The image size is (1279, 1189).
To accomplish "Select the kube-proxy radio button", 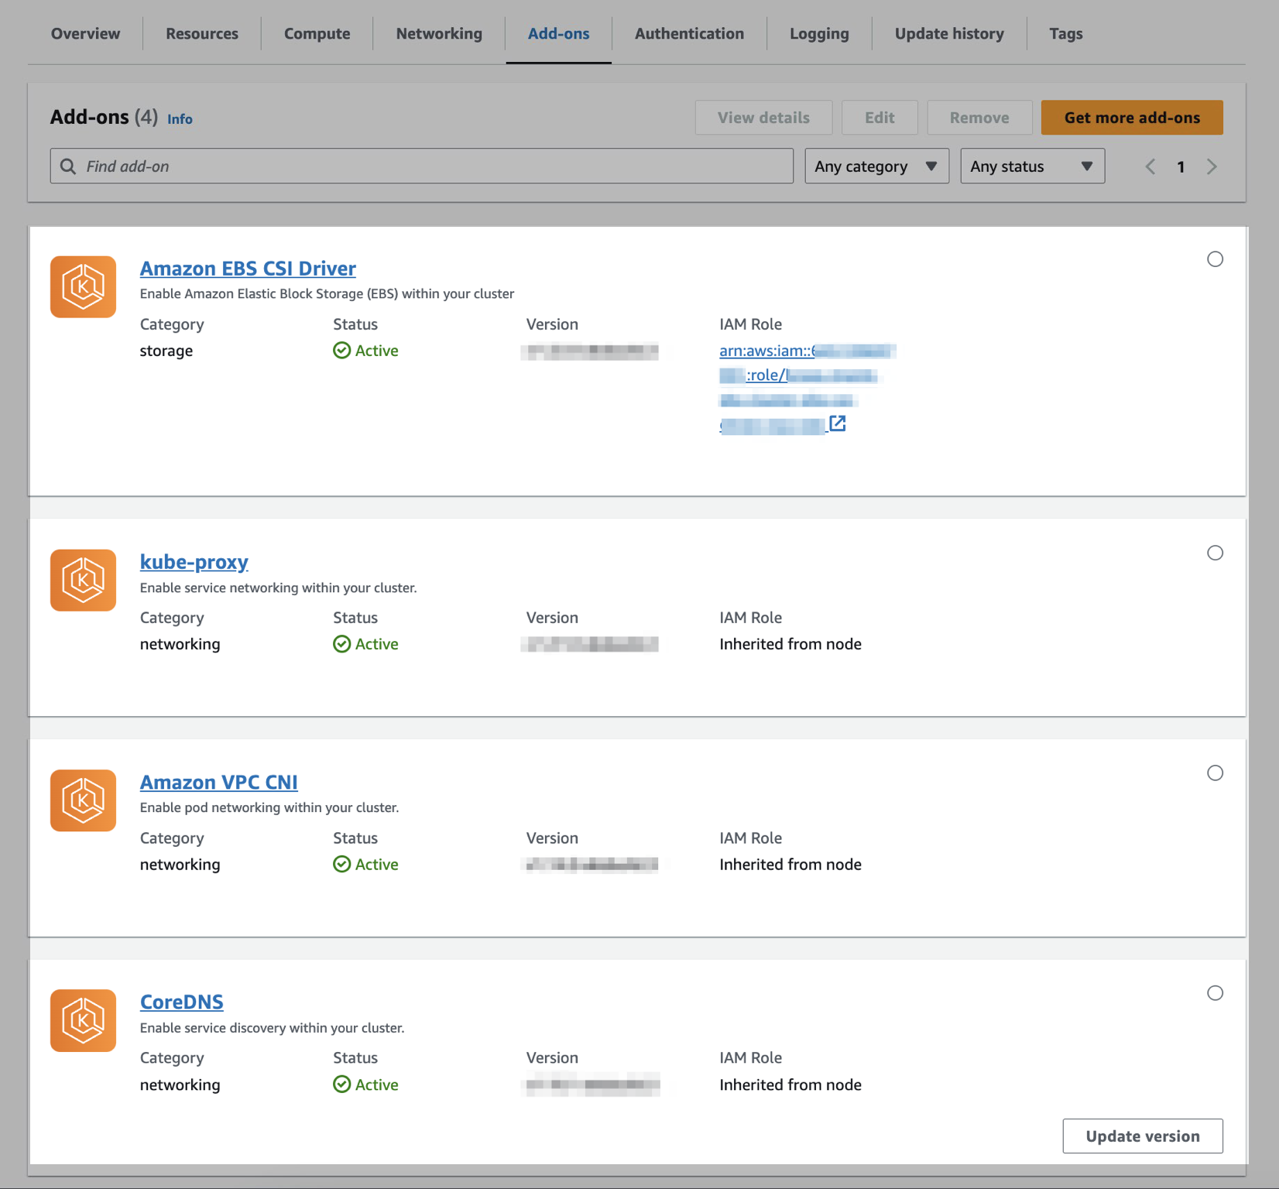I will pos(1215,553).
